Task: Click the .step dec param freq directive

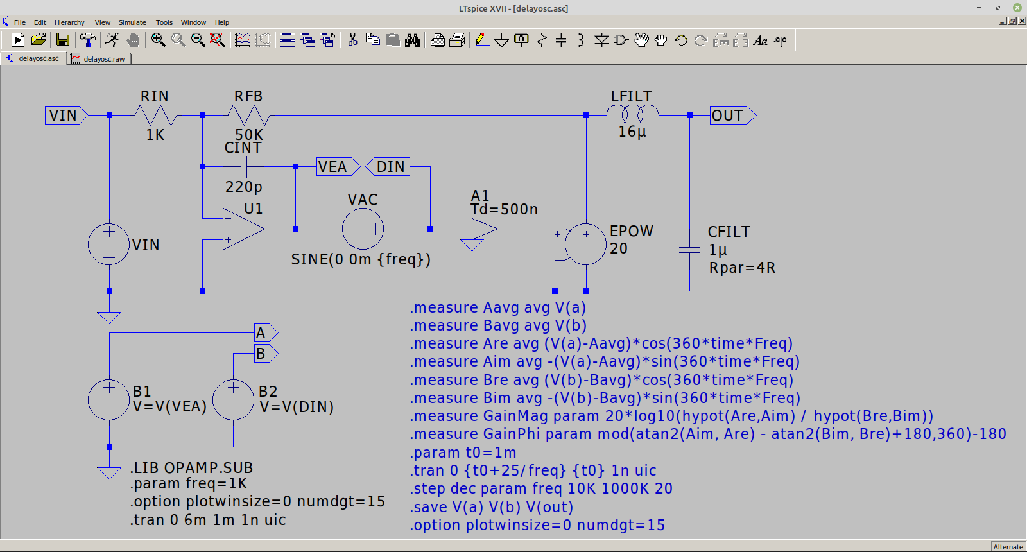Action: click(542, 488)
